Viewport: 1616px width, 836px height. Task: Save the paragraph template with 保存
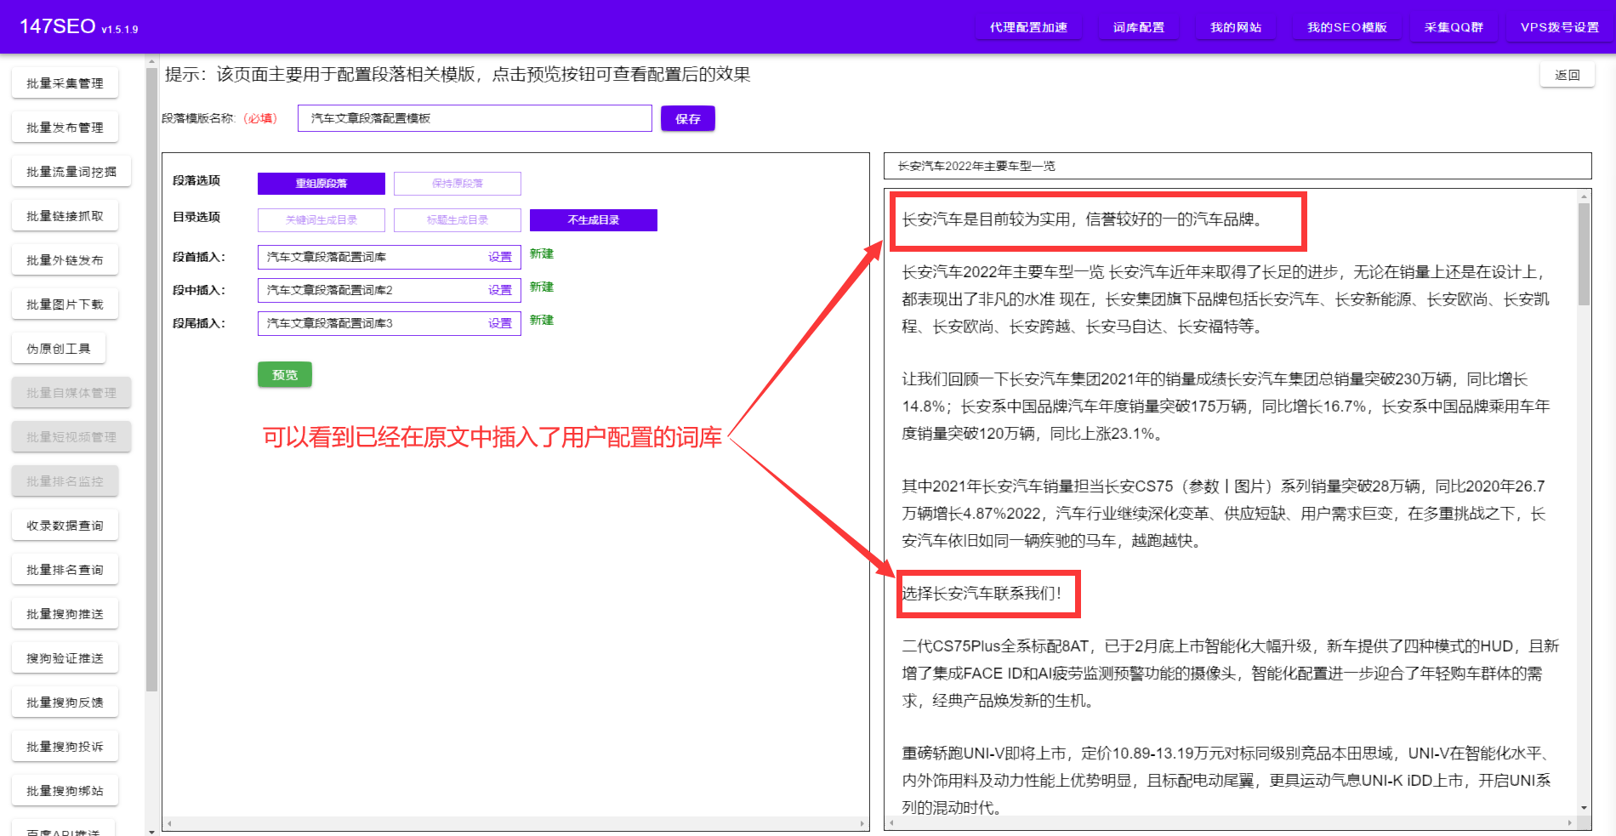(688, 118)
